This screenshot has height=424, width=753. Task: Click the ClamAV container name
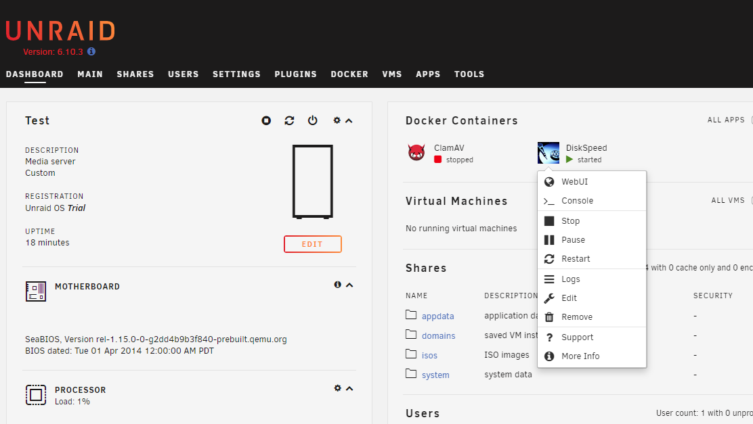pos(449,147)
